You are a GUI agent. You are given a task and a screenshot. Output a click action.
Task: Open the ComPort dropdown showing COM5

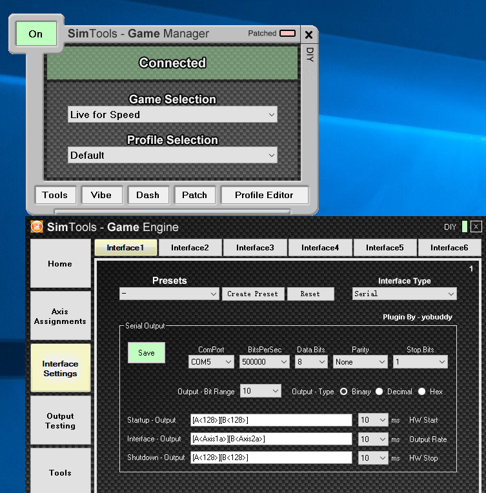click(211, 362)
